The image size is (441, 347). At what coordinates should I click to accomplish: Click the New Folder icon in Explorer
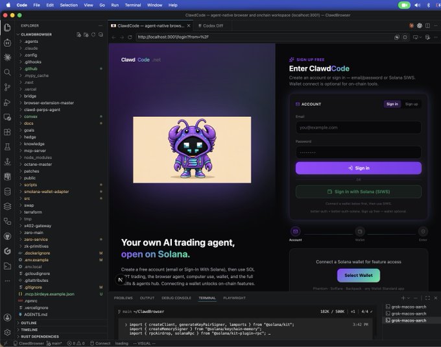(86, 34)
